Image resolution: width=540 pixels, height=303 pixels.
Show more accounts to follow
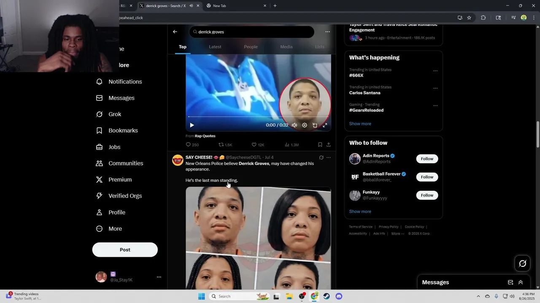pyautogui.click(x=360, y=212)
